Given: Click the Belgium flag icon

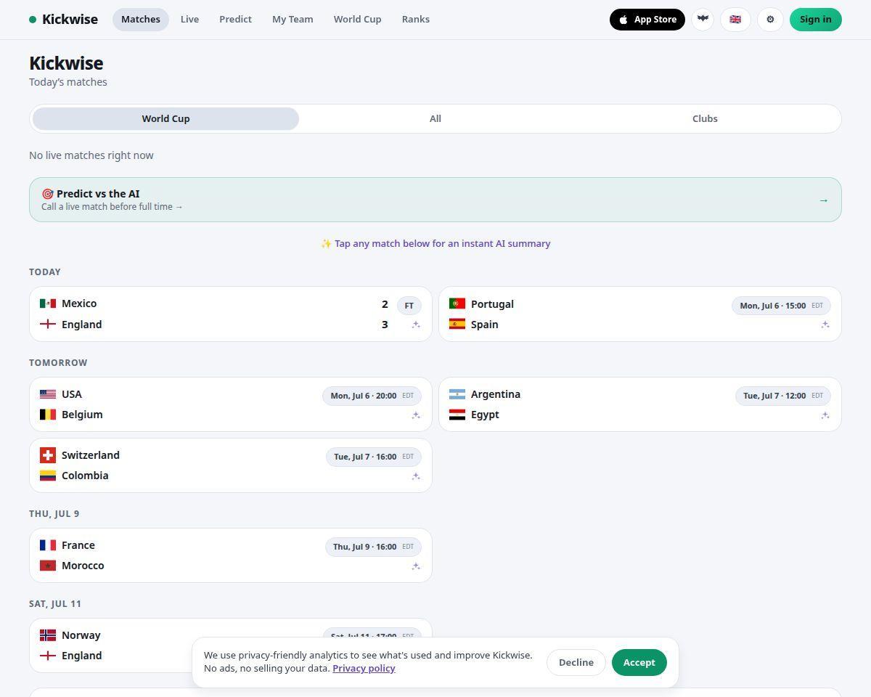Looking at the screenshot, I should coord(48,415).
